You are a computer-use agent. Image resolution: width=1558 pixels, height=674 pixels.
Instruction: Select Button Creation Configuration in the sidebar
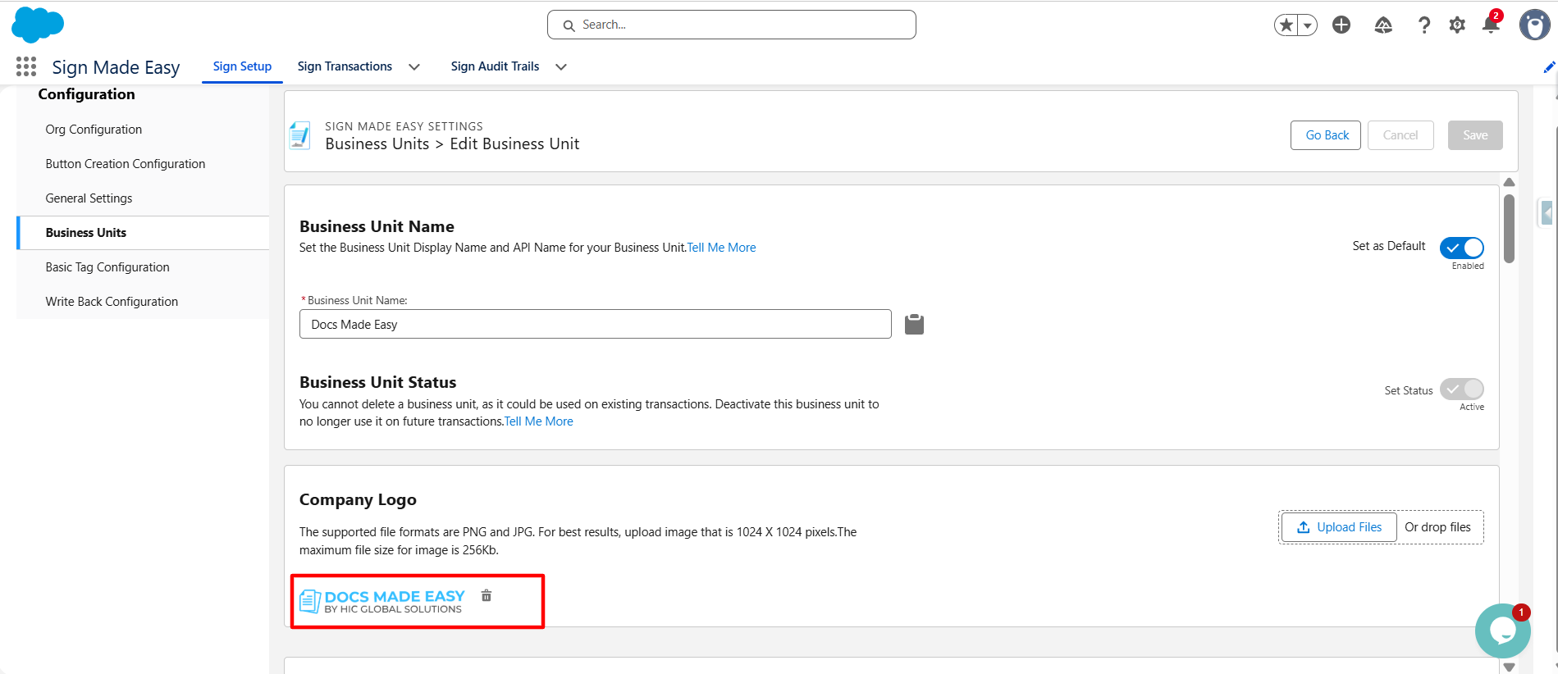(x=143, y=164)
